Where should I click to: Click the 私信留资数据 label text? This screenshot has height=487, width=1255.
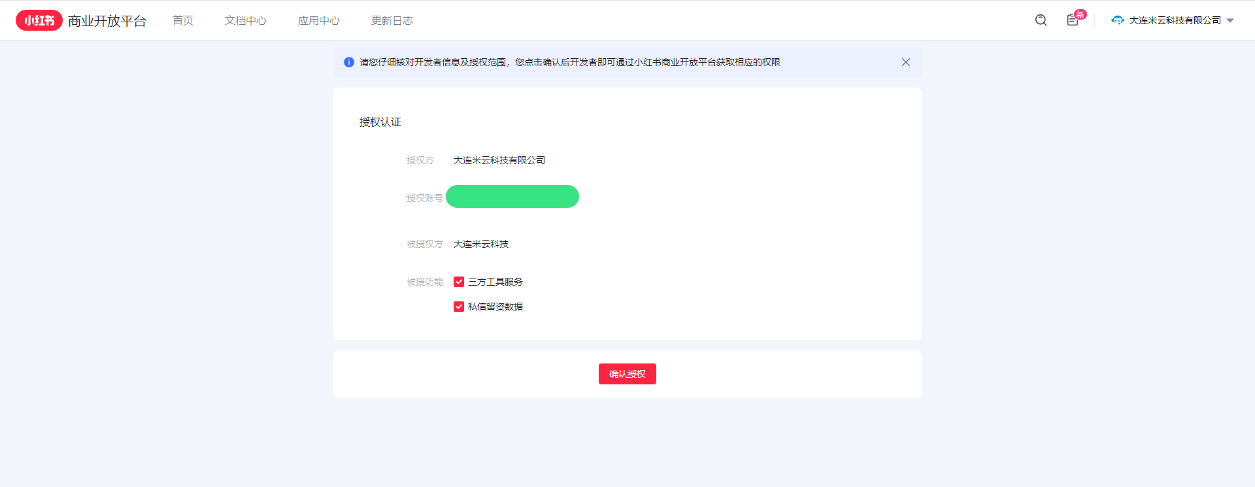click(x=495, y=307)
